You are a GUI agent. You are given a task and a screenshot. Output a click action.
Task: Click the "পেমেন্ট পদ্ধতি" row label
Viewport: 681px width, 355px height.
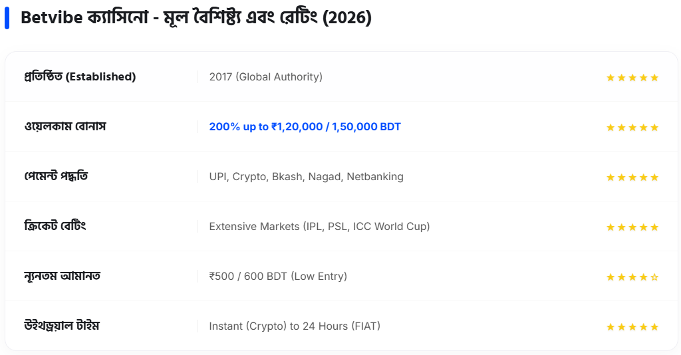[x=56, y=176]
